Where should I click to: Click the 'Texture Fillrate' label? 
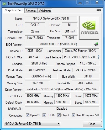click(61, 70)
